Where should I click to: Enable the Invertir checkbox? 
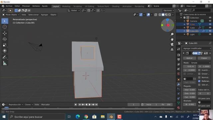199,70
